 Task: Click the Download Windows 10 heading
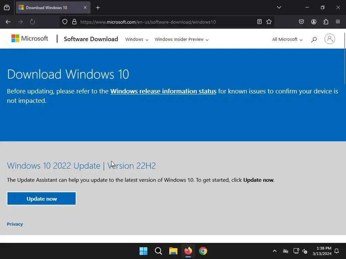[x=68, y=74]
